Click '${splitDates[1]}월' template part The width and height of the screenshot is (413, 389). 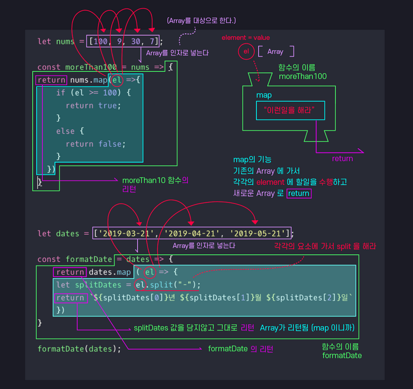(x=220, y=298)
